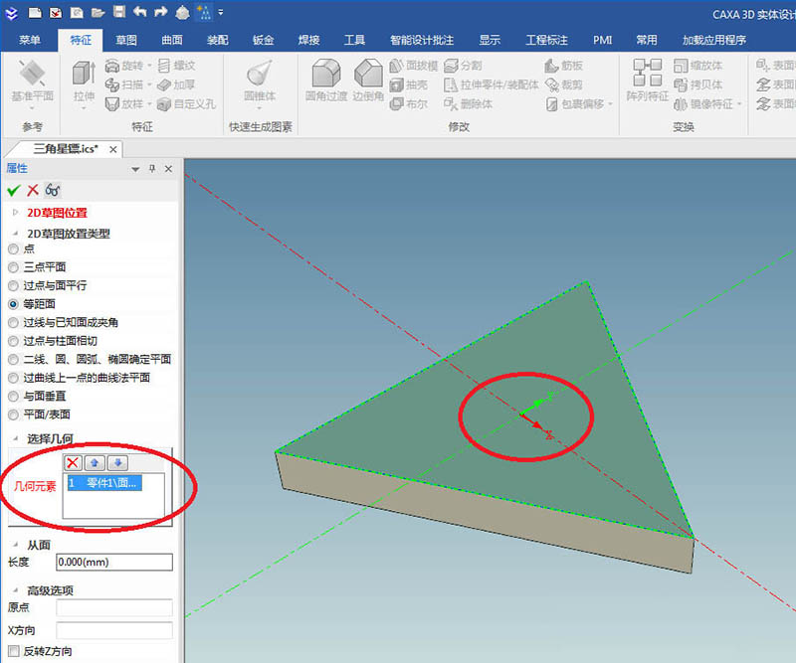The height and width of the screenshot is (663, 796).
Task: Select the 阵列特征 (pattern feature) tool
Action: [648, 81]
